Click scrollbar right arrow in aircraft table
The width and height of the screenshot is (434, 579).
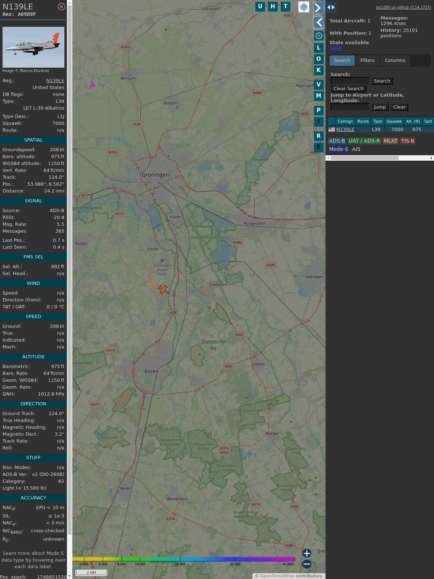[431, 158]
